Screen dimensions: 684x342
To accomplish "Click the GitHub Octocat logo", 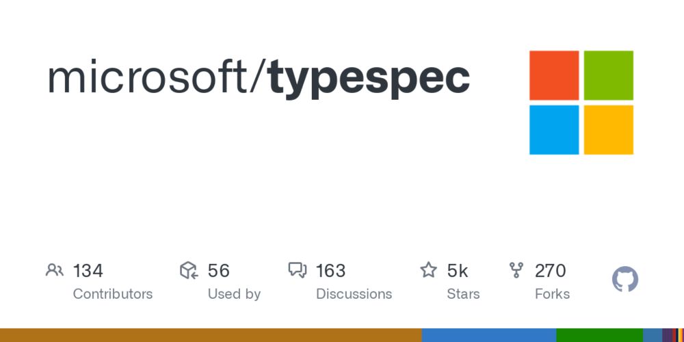I will coord(625,279).
